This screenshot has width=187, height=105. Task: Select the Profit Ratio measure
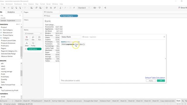[x=5, y=77]
